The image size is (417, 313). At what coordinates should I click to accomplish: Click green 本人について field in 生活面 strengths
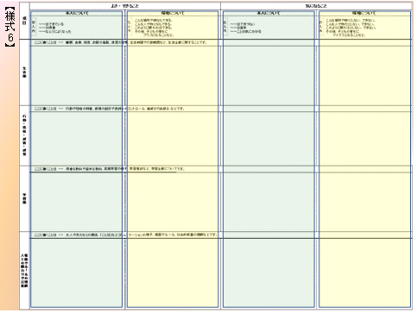point(76,76)
